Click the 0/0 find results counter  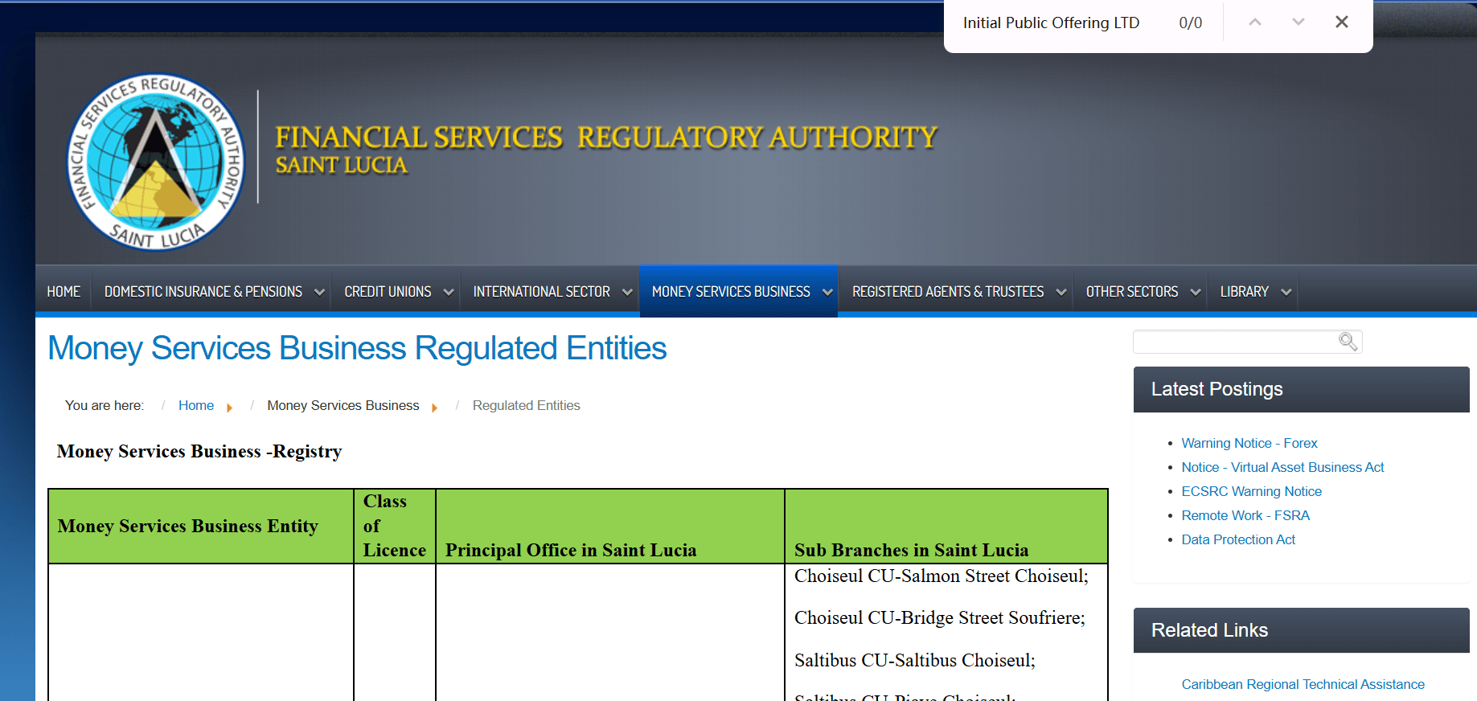[1191, 23]
